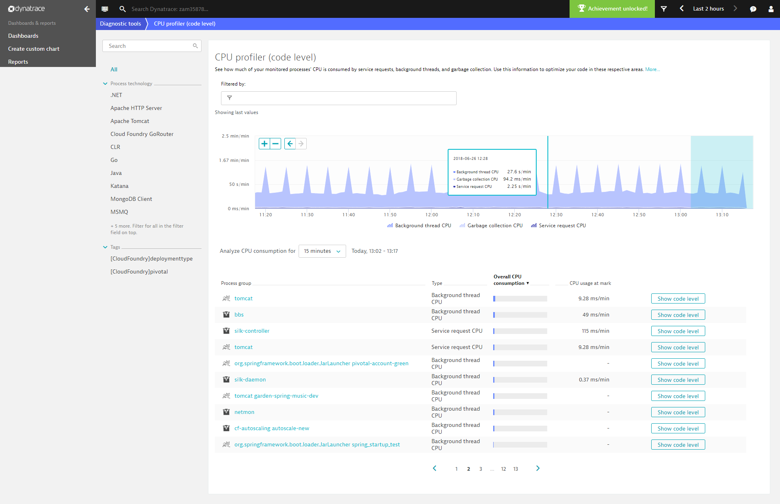Click Diagnostic tools breadcrumb
Image resolution: width=780 pixels, height=504 pixels.
tap(121, 24)
